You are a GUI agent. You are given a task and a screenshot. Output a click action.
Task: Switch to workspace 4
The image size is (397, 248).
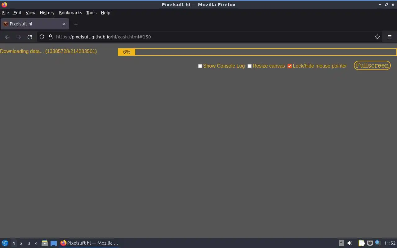(x=36, y=243)
